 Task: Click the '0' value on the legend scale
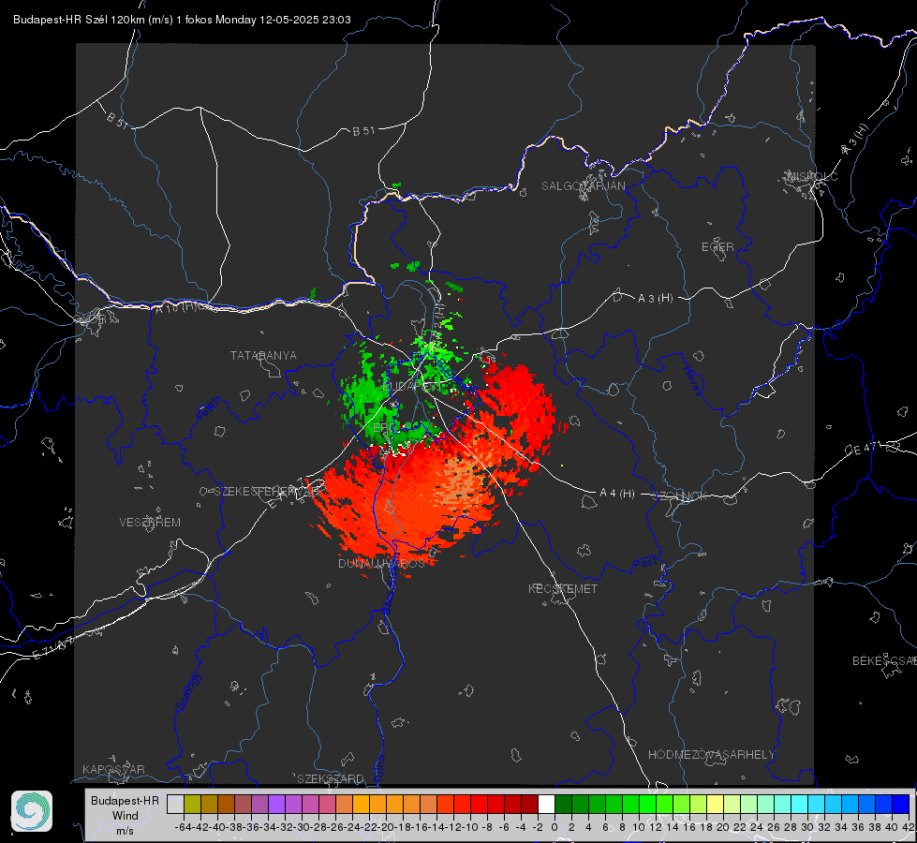[555, 827]
